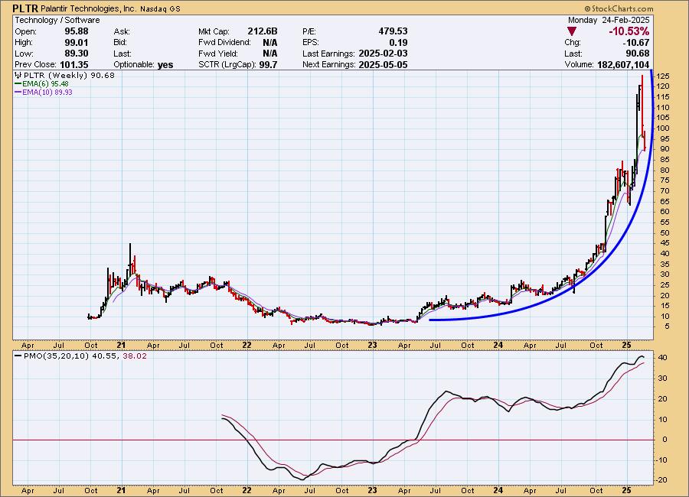Click year 24 on PMO panel date axis
689x497 pixels.
tap(498, 490)
